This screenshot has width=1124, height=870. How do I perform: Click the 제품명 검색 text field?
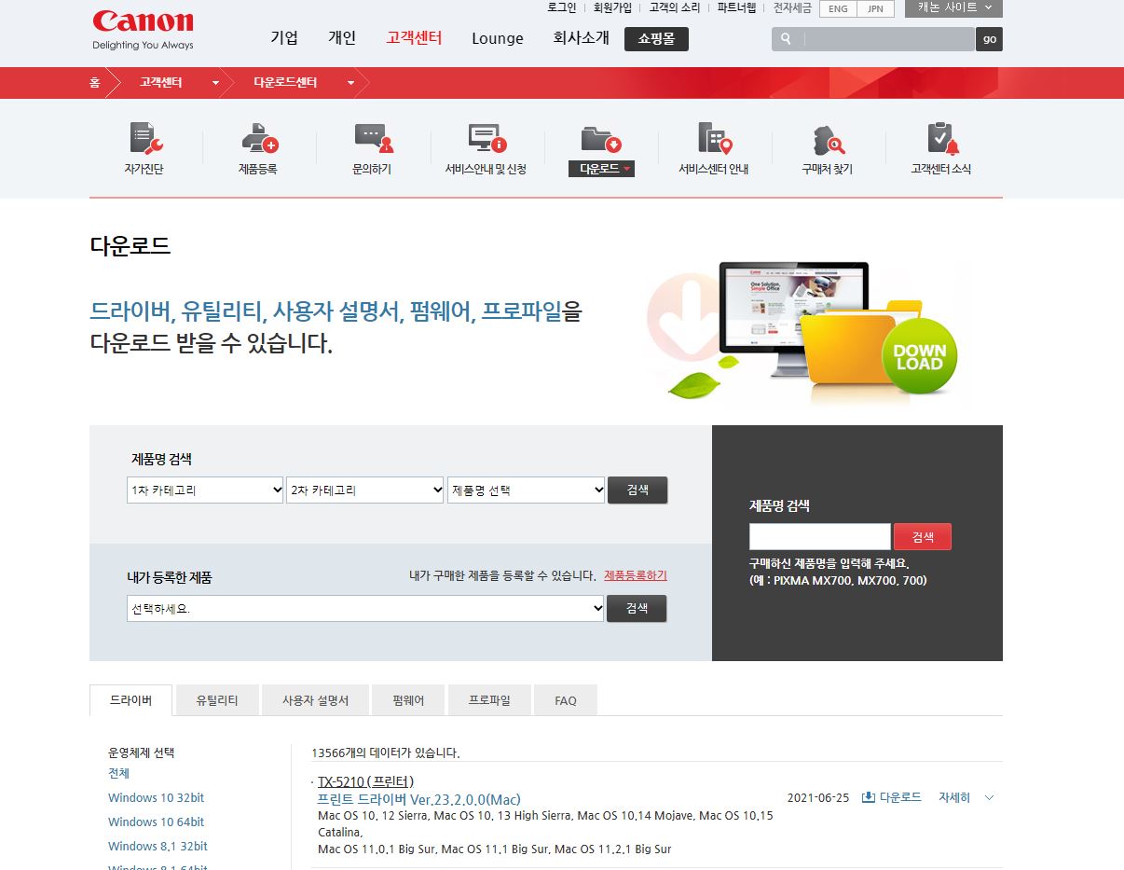(820, 537)
